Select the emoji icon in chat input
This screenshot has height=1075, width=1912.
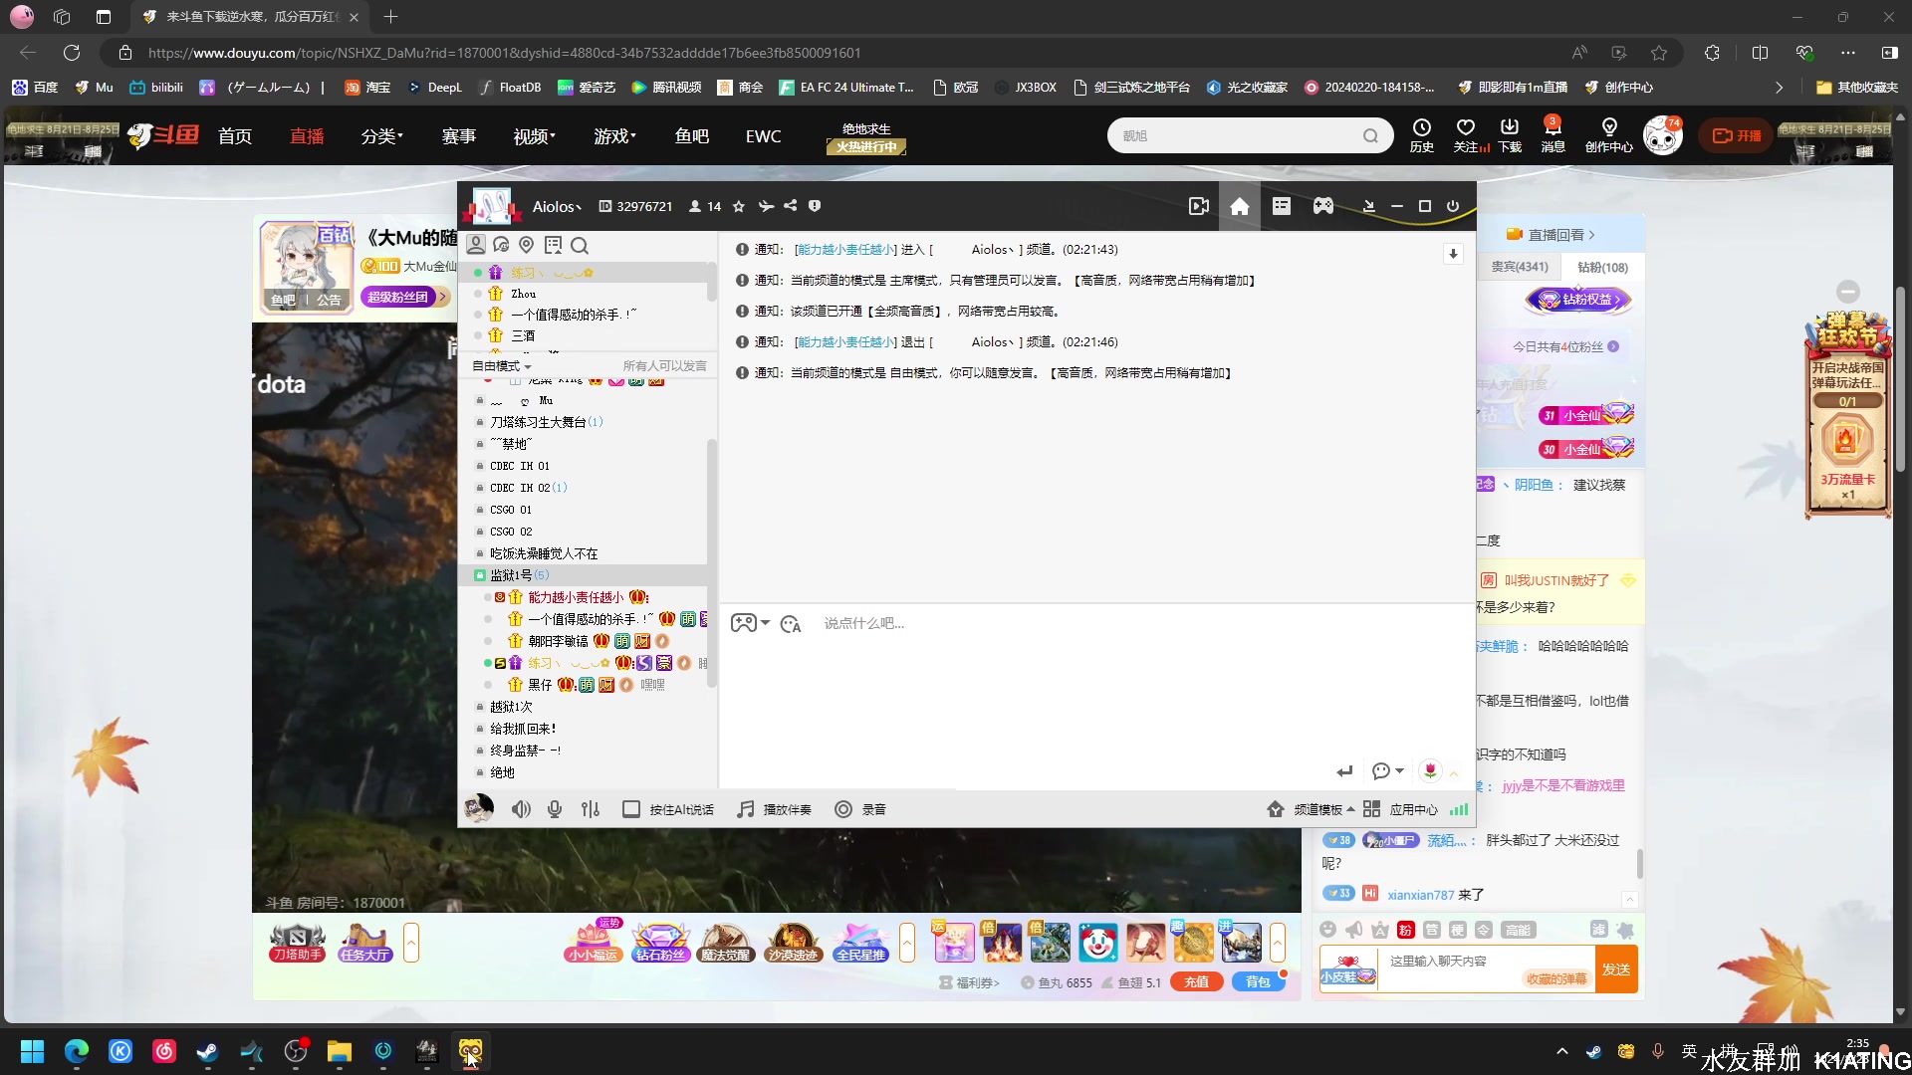790,622
